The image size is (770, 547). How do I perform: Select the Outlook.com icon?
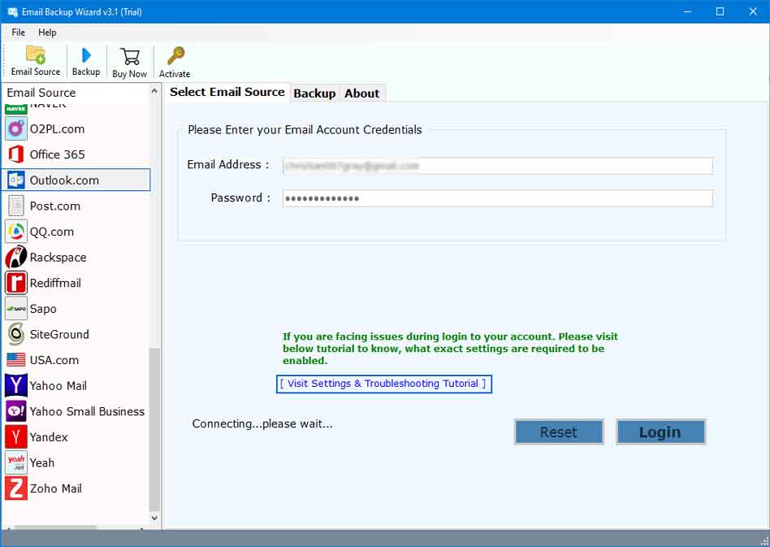coord(16,180)
